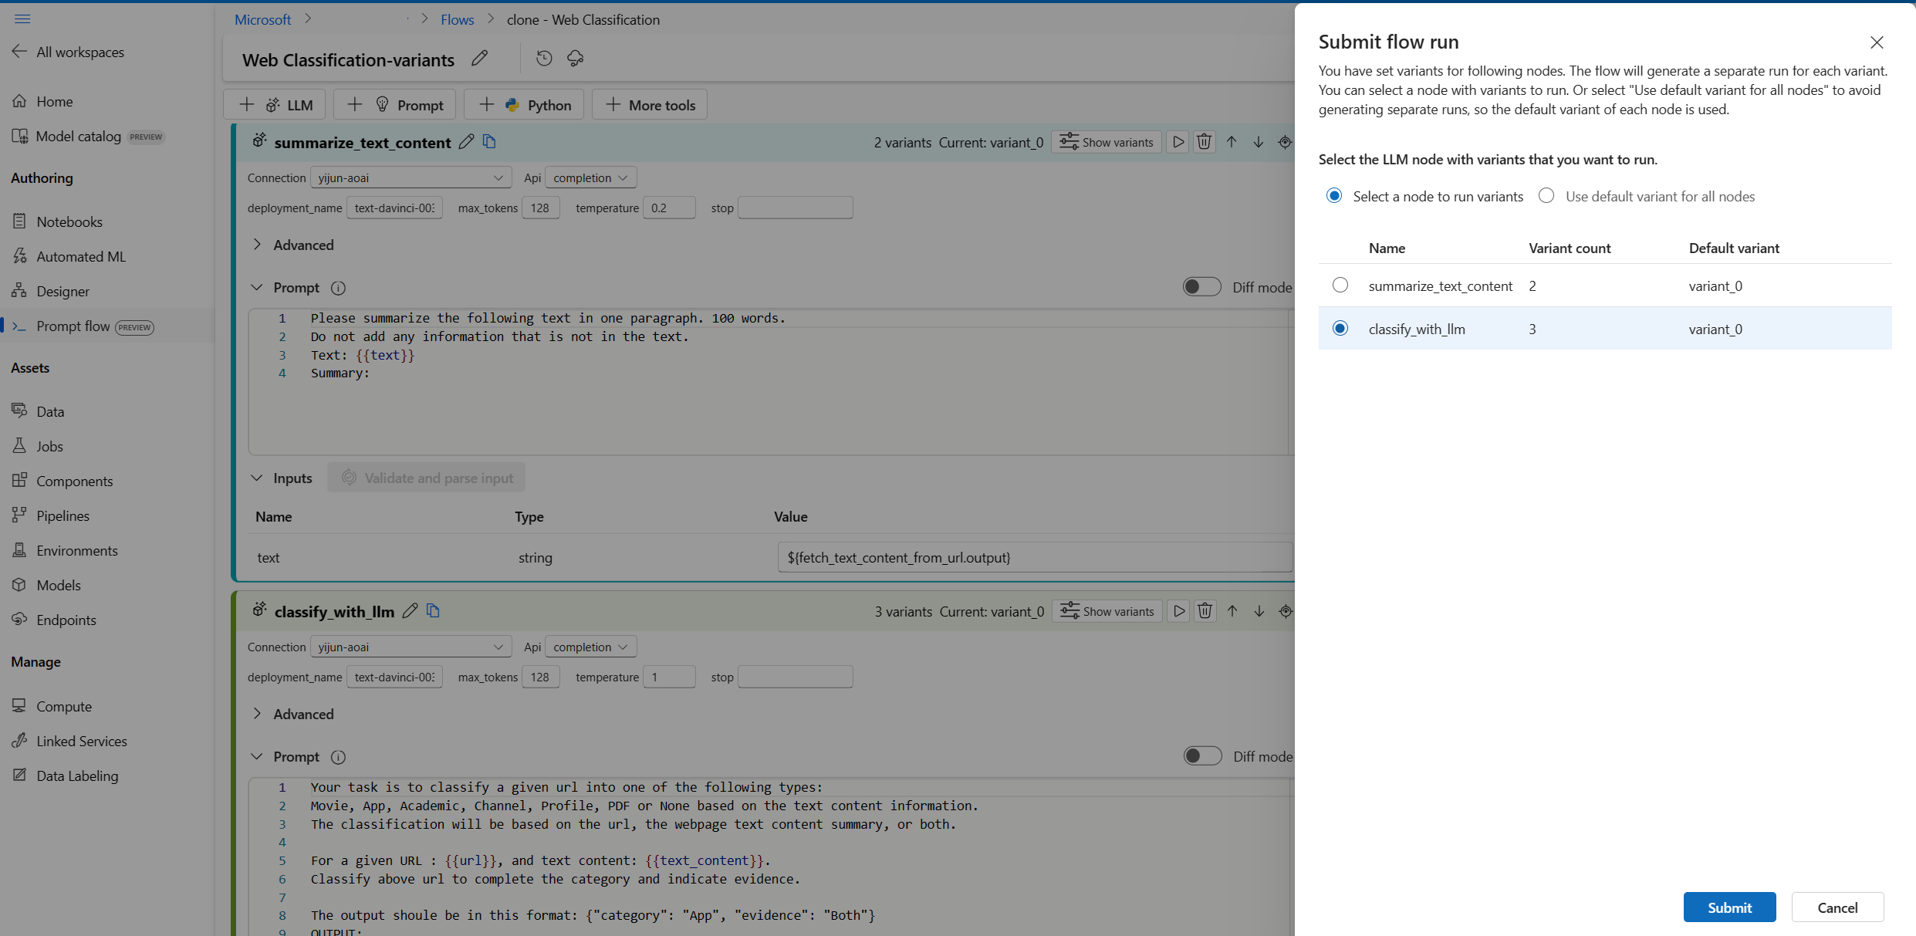This screenshot has width=1916, height=936.
Task: Click the Flows breadcrumb link
Action: 457,19
